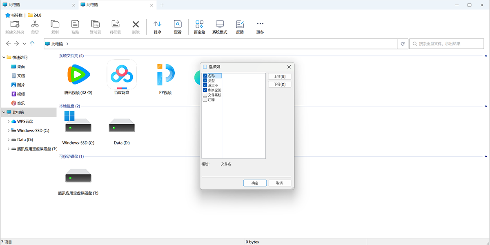The height and width of the screenshot is (245, 490).
Task: Click the 排序 sort icon
Action: 157,24
